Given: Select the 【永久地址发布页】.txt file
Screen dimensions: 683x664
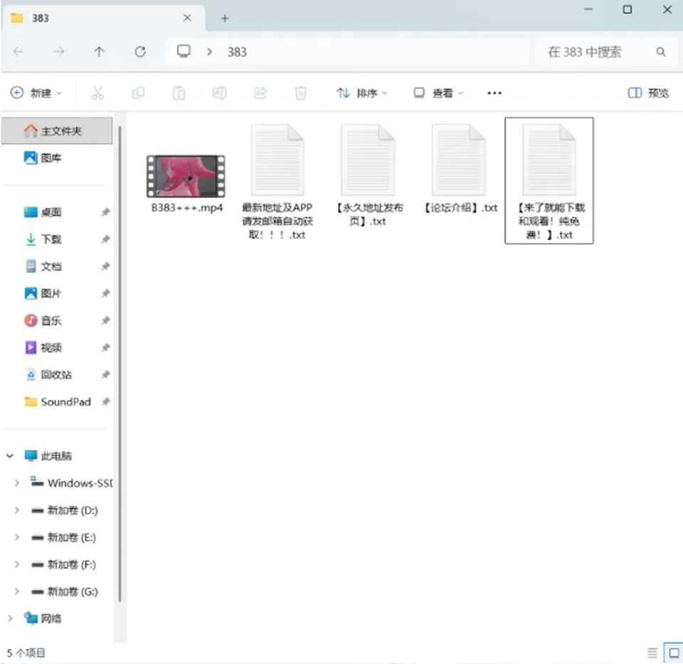Looking at the screenshot, I should click(x=368, y=174).
